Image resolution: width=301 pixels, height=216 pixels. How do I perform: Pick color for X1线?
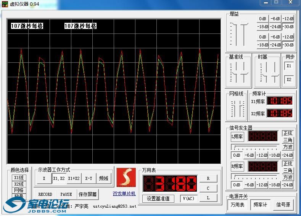pyautogui.click(x=19, y=178)
